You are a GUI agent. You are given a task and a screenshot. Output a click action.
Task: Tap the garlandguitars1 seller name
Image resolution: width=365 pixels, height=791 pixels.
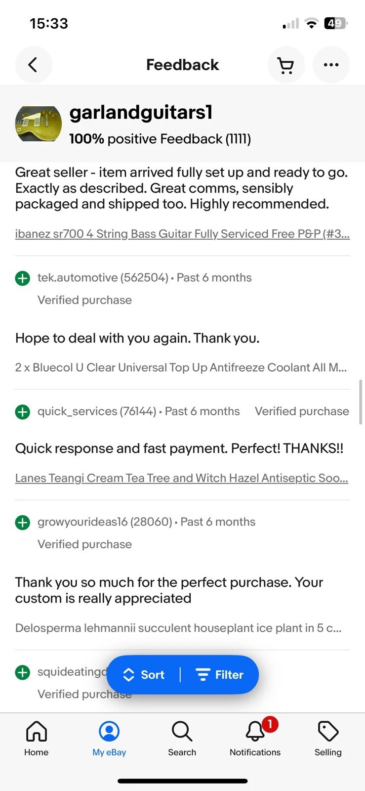point(141,113)
